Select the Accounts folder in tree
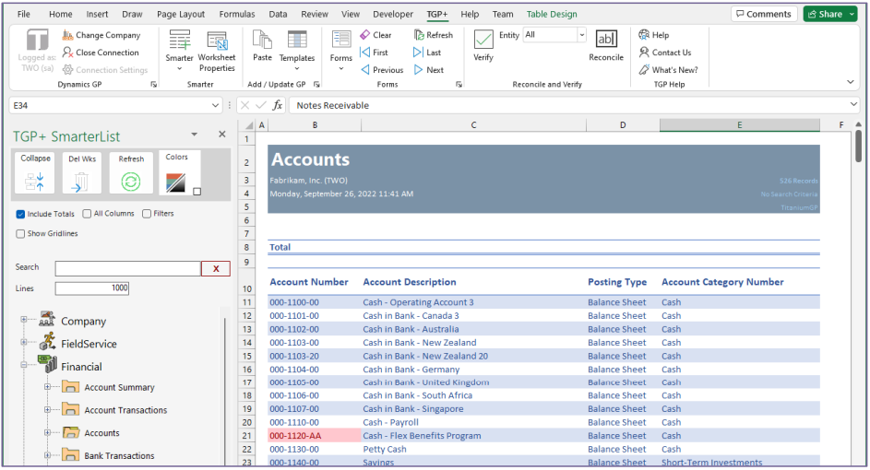 [101, 433]
